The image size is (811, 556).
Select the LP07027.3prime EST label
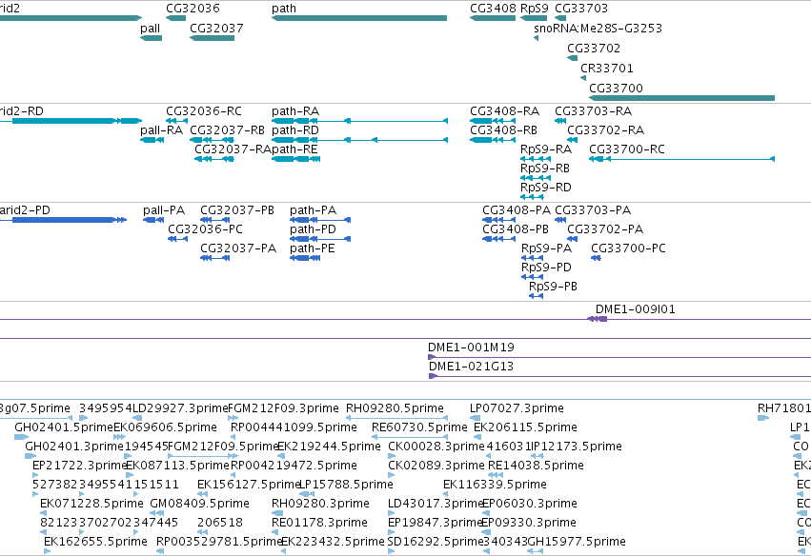[517, 408]
